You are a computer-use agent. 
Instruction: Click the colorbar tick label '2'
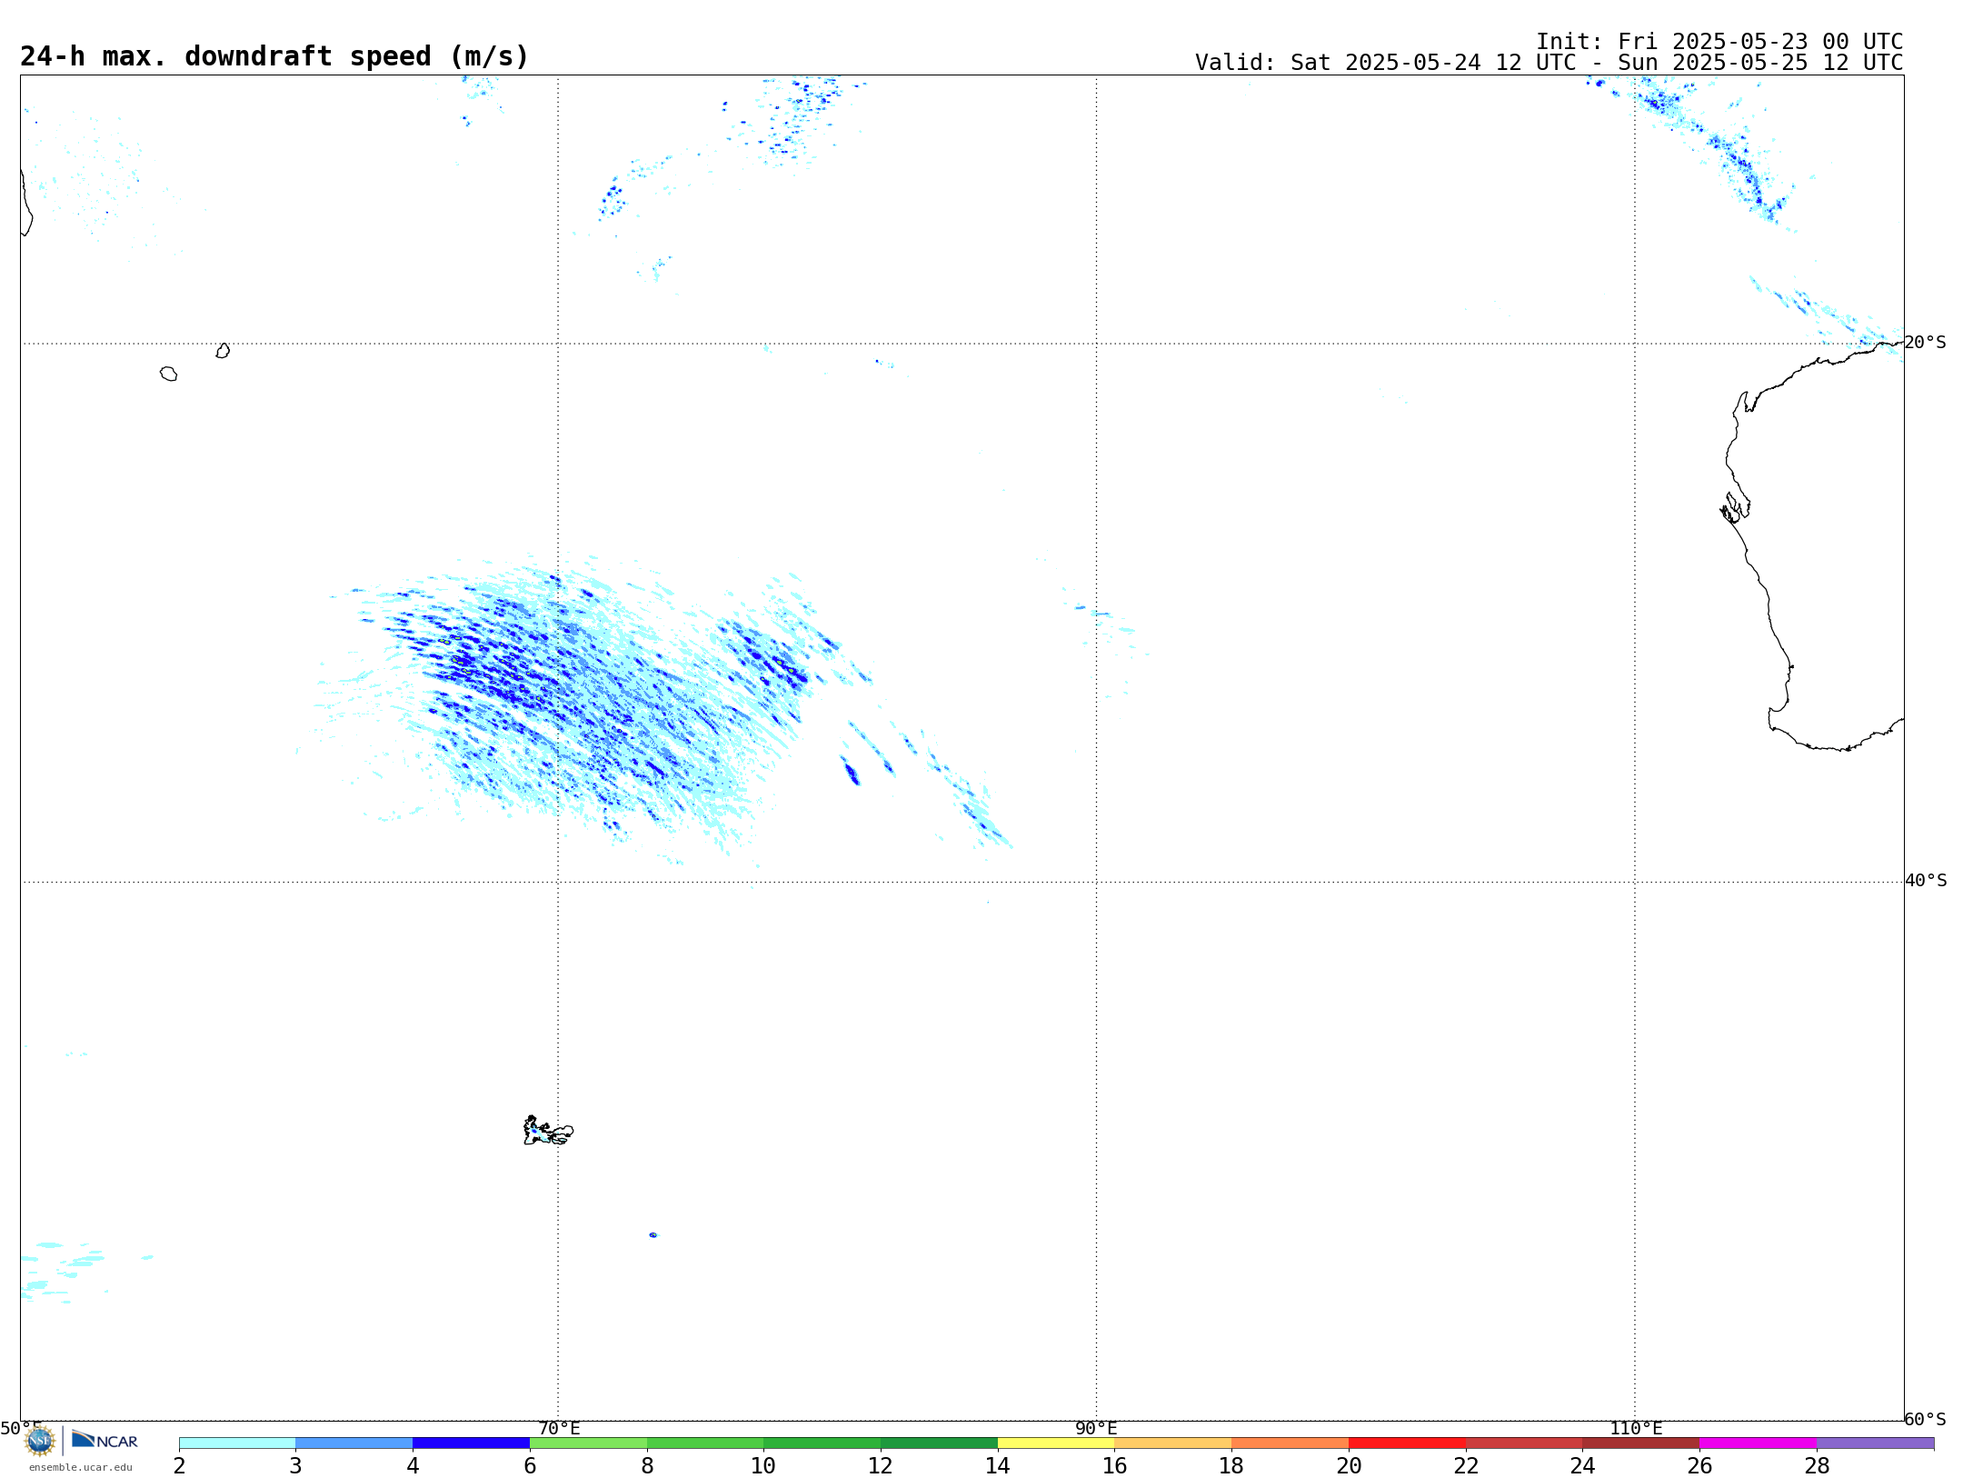(x=179, y=1466)
